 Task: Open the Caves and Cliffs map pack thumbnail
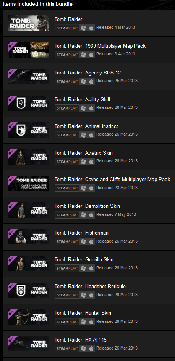point(28,183)
